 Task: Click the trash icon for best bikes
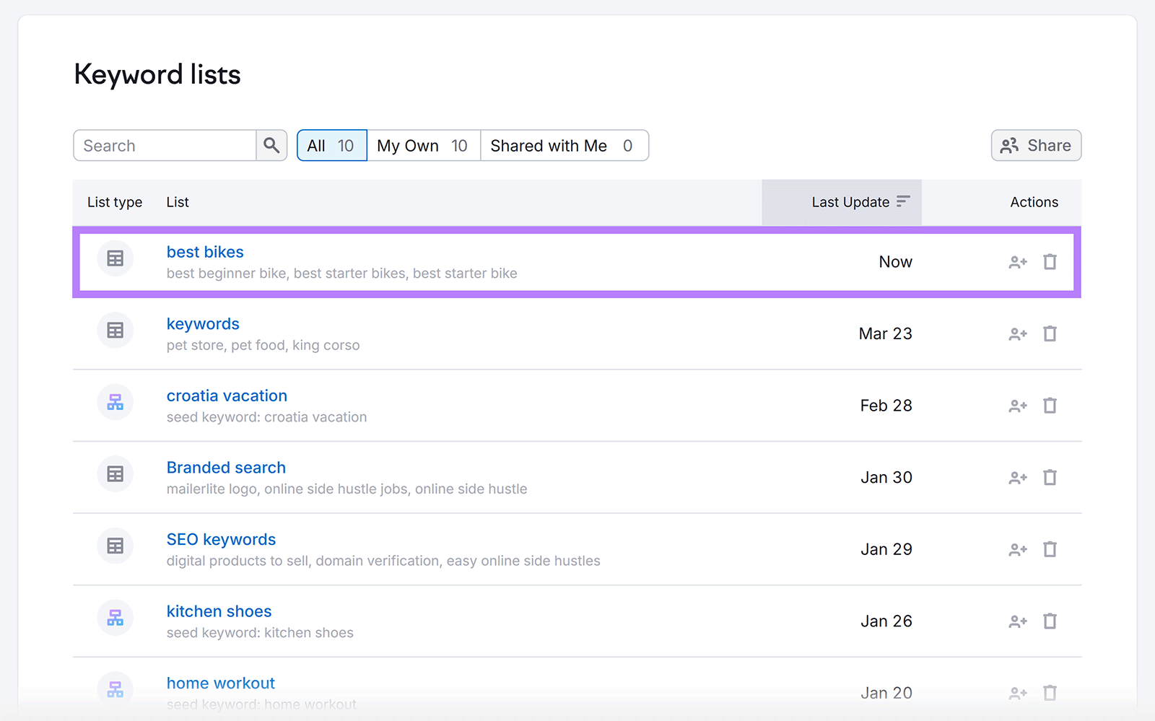[1050, 262]
